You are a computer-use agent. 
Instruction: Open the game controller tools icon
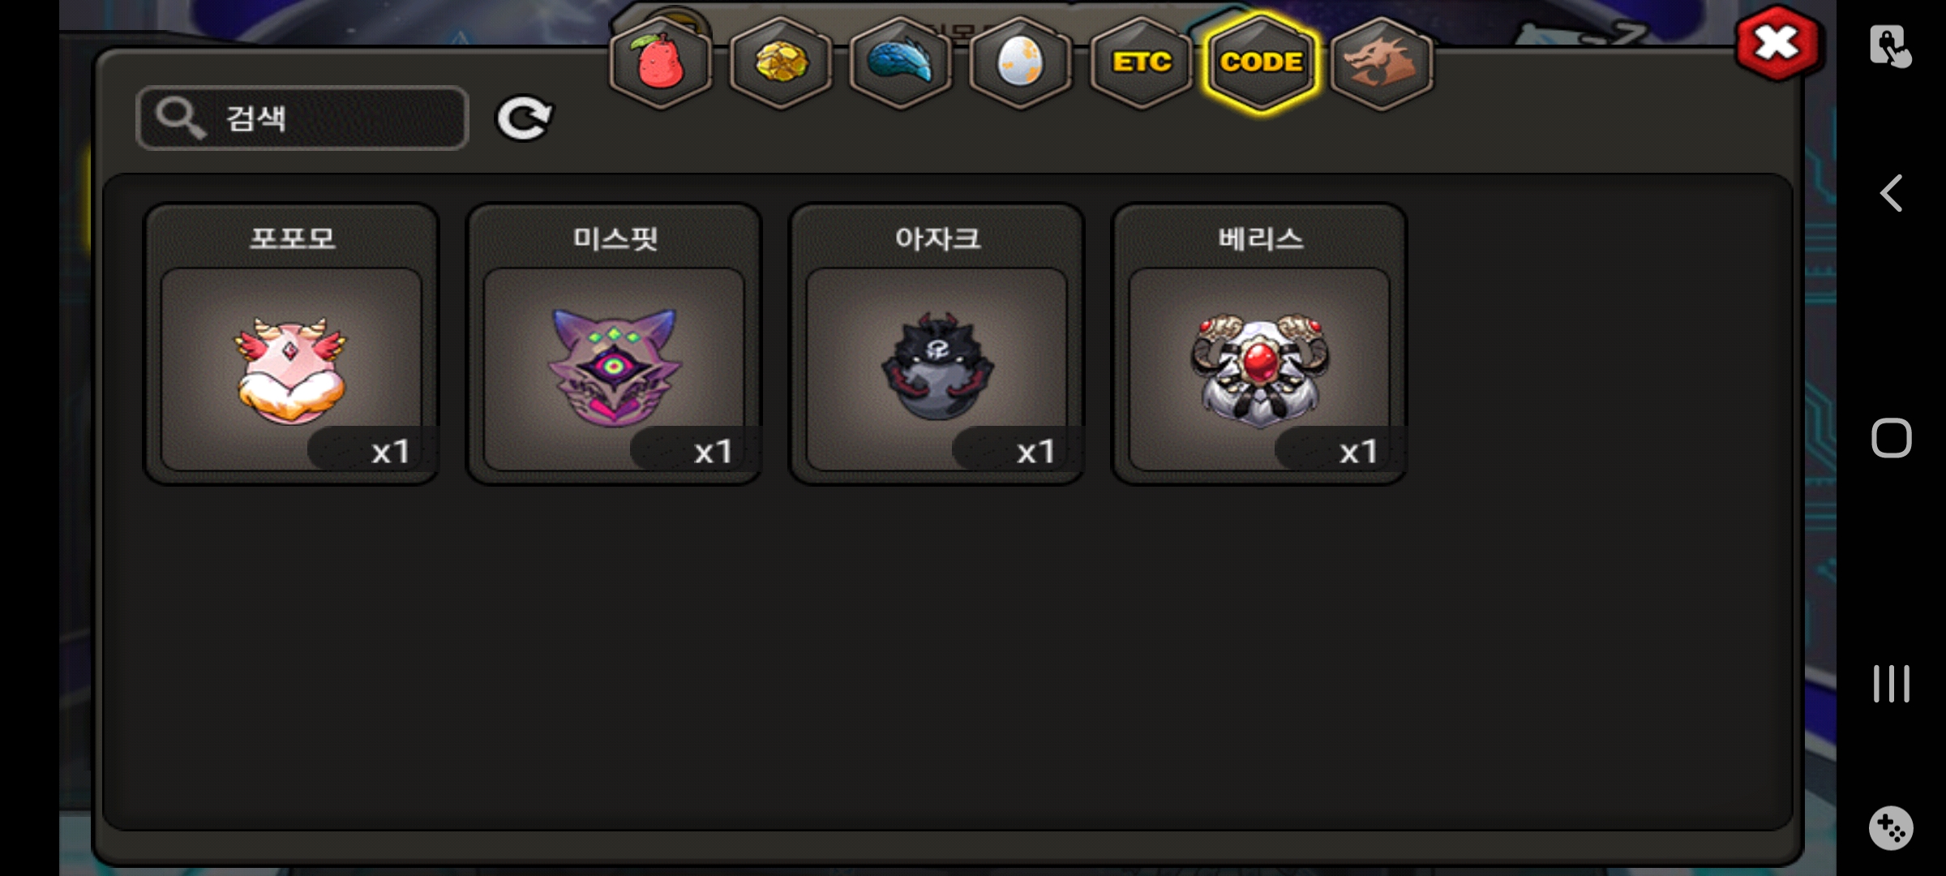tap(1891, 828)
